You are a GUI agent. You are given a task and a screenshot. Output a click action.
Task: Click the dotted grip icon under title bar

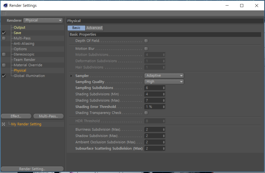[x=4, y=13]
